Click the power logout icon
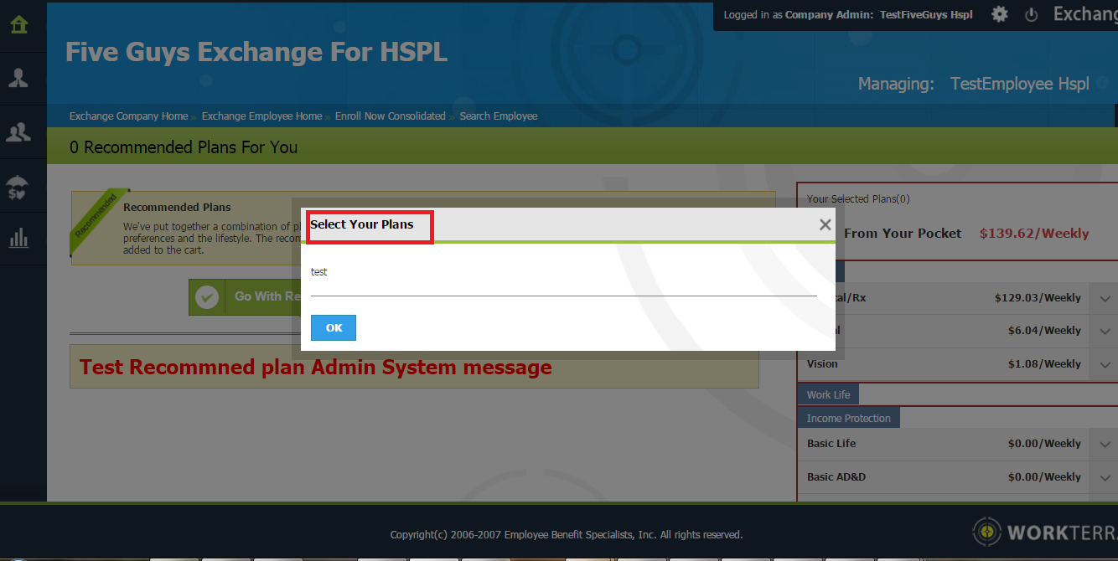The height and width of the screenshot is (561, 1118). (1032, 14)
